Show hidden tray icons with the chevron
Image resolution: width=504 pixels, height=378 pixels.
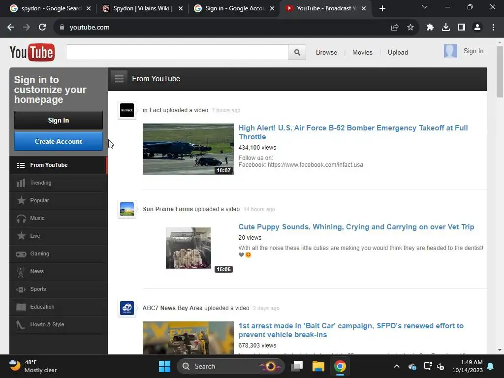[x=397, y=366]
